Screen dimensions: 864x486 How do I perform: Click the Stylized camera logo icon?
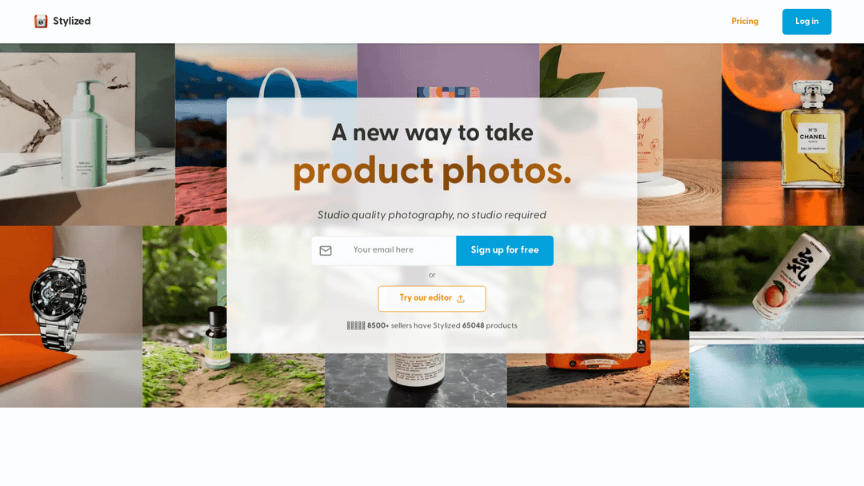pyautogui.click(x=41, y=22)
